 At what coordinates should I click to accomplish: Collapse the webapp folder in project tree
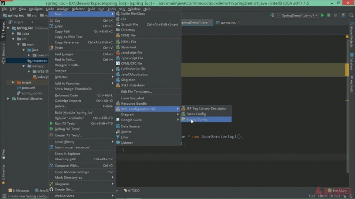click(x=23, y=66)
